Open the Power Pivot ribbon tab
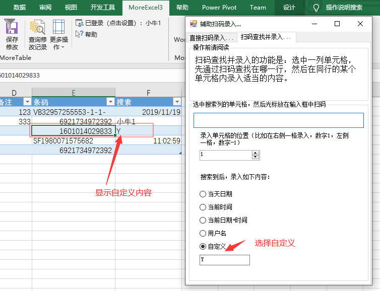The width and height of the screenshot is (380, 291). [218, 8]
